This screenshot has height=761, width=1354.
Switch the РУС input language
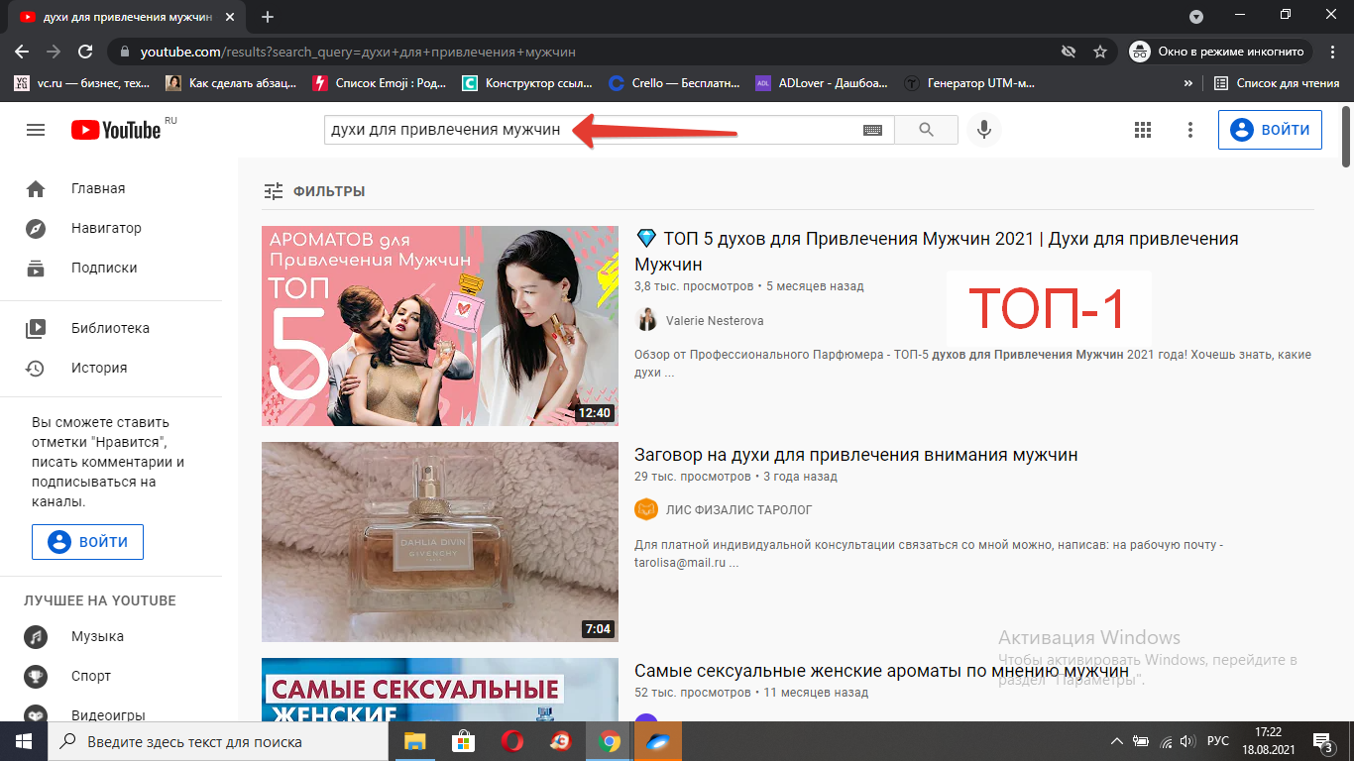point(1217,741)
